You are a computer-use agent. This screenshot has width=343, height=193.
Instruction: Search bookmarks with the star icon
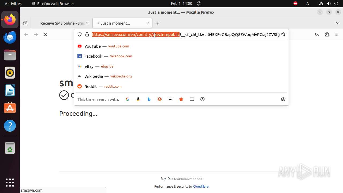181,99
